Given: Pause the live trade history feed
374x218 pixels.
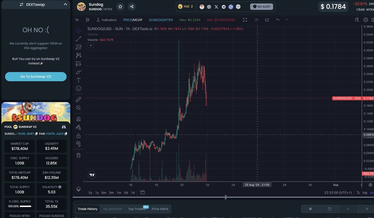Looking at the screenshot, I should (x=310, y=209).
